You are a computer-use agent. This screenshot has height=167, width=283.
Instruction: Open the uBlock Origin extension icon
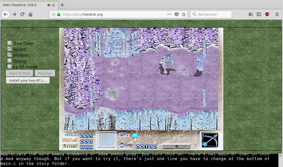pyautogui.click(x=267, y=14)
